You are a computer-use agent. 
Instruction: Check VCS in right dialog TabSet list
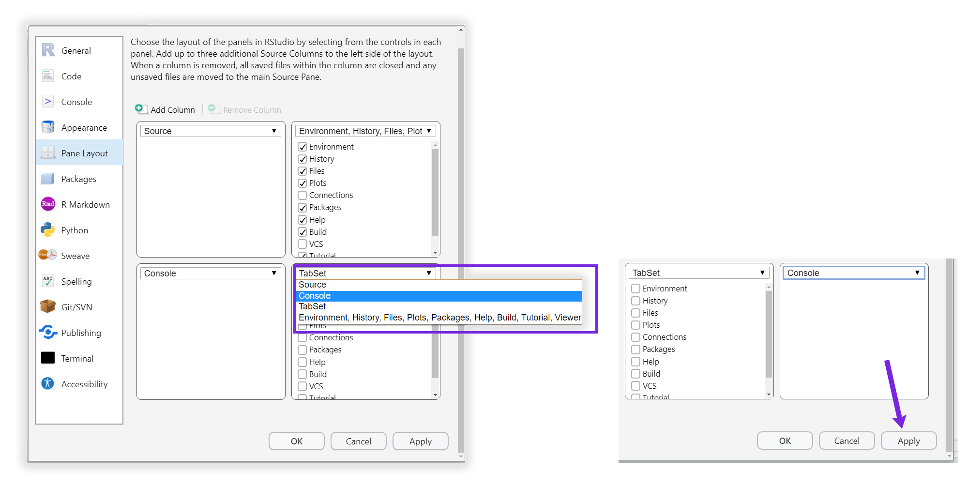click(x=636, y=386)
